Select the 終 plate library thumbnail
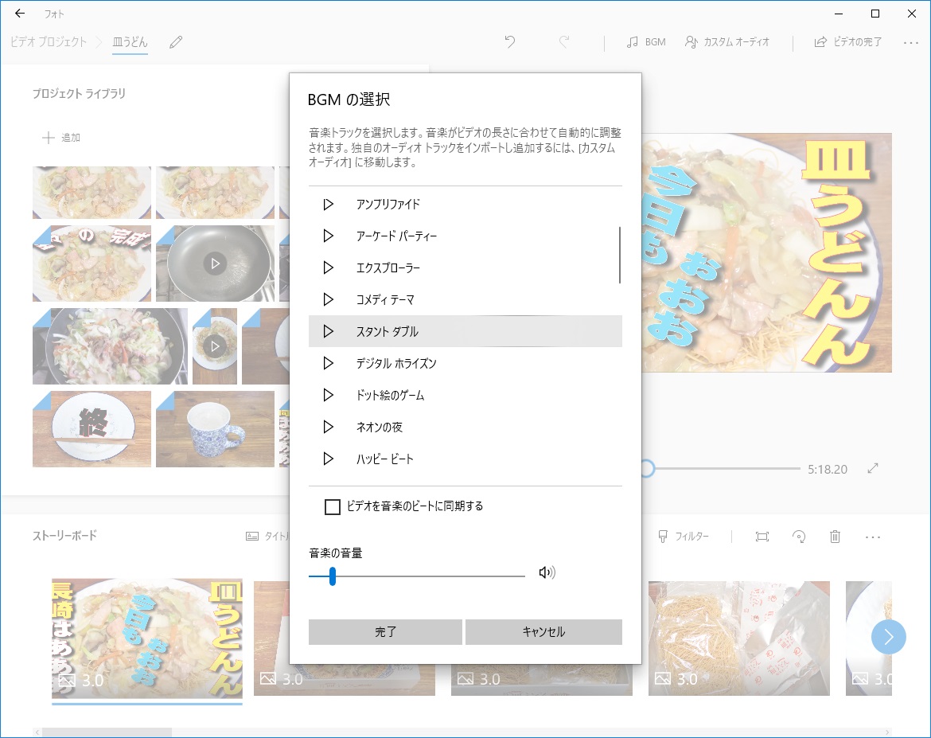This screenshot has width=931, height=738. point(92,429)
